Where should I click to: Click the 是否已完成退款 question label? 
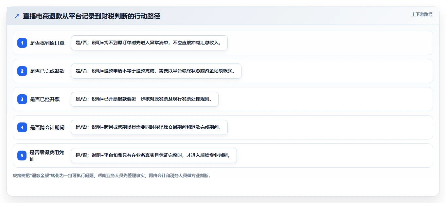coord(47,71)
